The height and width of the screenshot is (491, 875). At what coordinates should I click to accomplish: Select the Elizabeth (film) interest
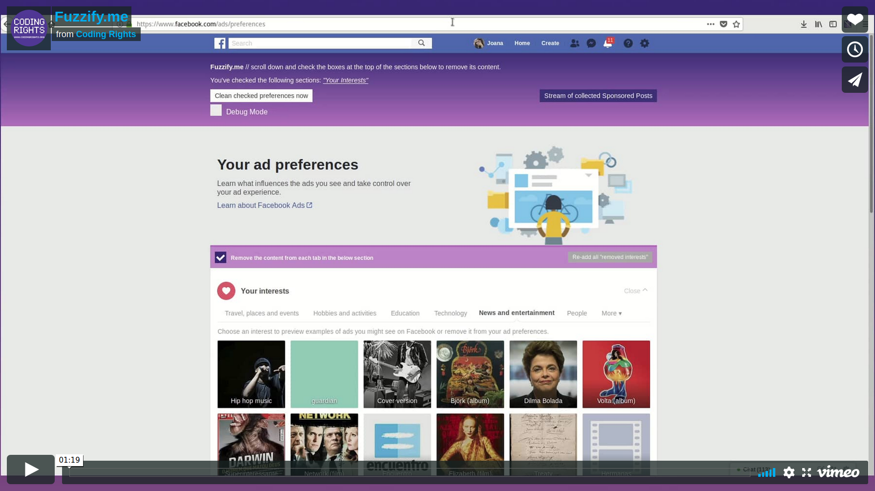pyautogui.click(x=470, y=445)
